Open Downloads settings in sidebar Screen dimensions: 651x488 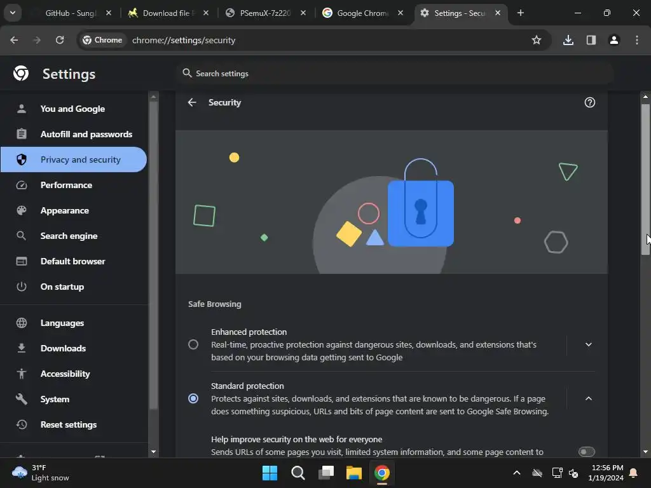(73, 348)
